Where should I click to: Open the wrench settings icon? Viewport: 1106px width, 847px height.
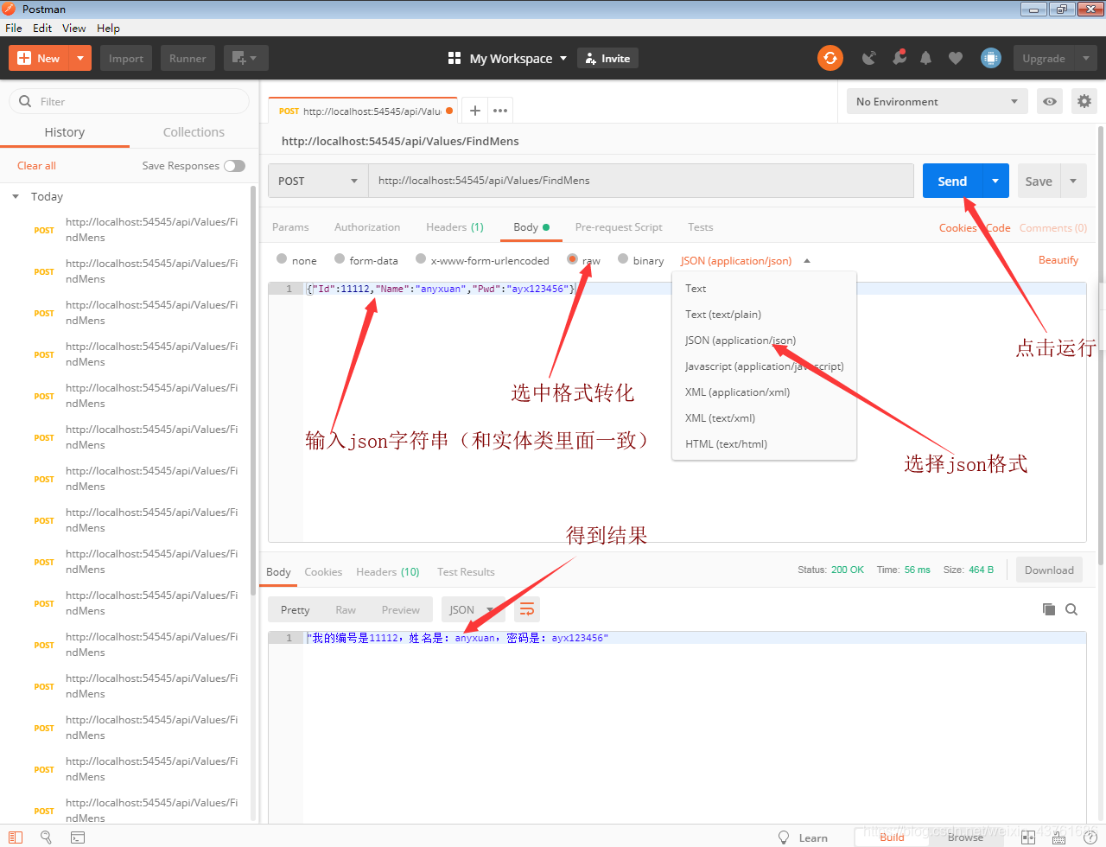click(899, 58)
